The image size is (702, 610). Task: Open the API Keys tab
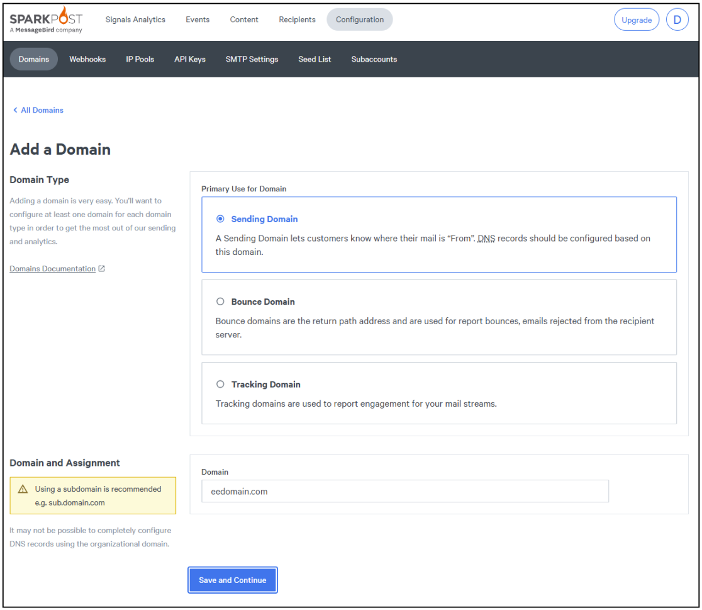pos(190,59)
